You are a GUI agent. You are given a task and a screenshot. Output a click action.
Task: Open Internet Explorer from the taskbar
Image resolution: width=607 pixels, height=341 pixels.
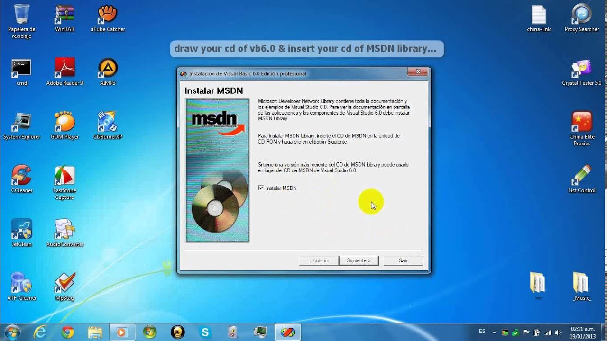(40, 332)
